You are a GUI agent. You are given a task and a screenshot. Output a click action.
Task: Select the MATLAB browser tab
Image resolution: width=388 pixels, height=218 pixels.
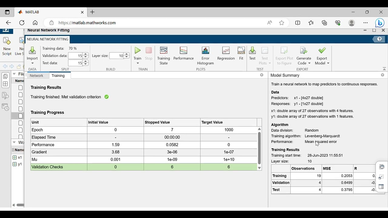click(x=50, y=12)
